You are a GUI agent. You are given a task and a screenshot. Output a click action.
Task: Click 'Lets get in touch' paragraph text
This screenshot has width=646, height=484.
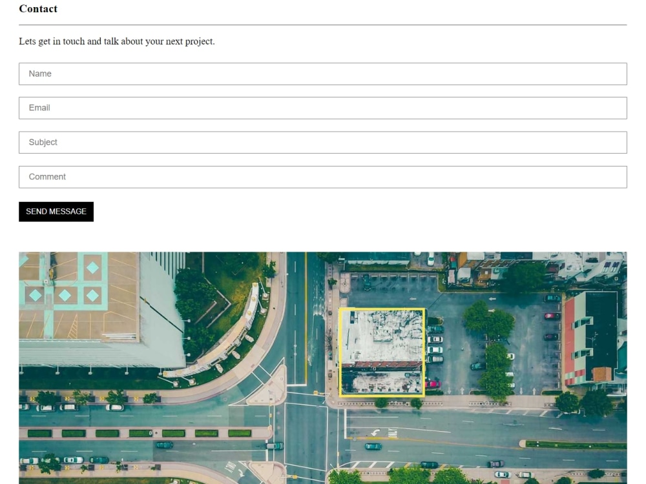[116, 41]
